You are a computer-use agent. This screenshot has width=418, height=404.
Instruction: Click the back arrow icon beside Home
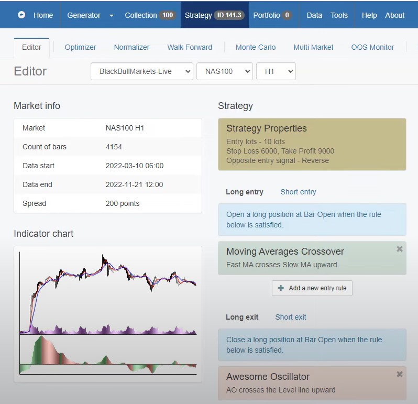(21, 15)
